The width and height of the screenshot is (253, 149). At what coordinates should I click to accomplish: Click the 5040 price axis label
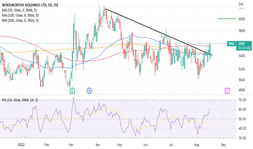(x=242, y=80)
